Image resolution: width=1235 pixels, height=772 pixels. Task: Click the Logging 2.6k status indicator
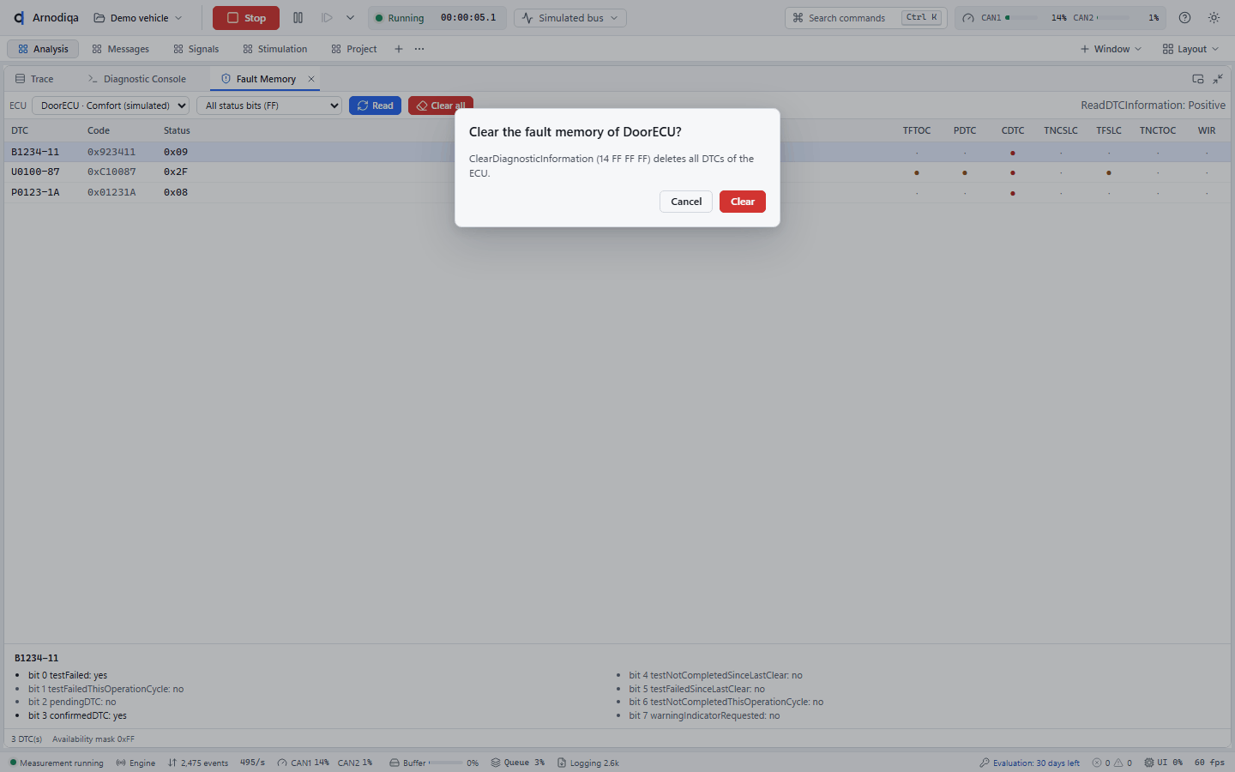[x=588, y=763]
